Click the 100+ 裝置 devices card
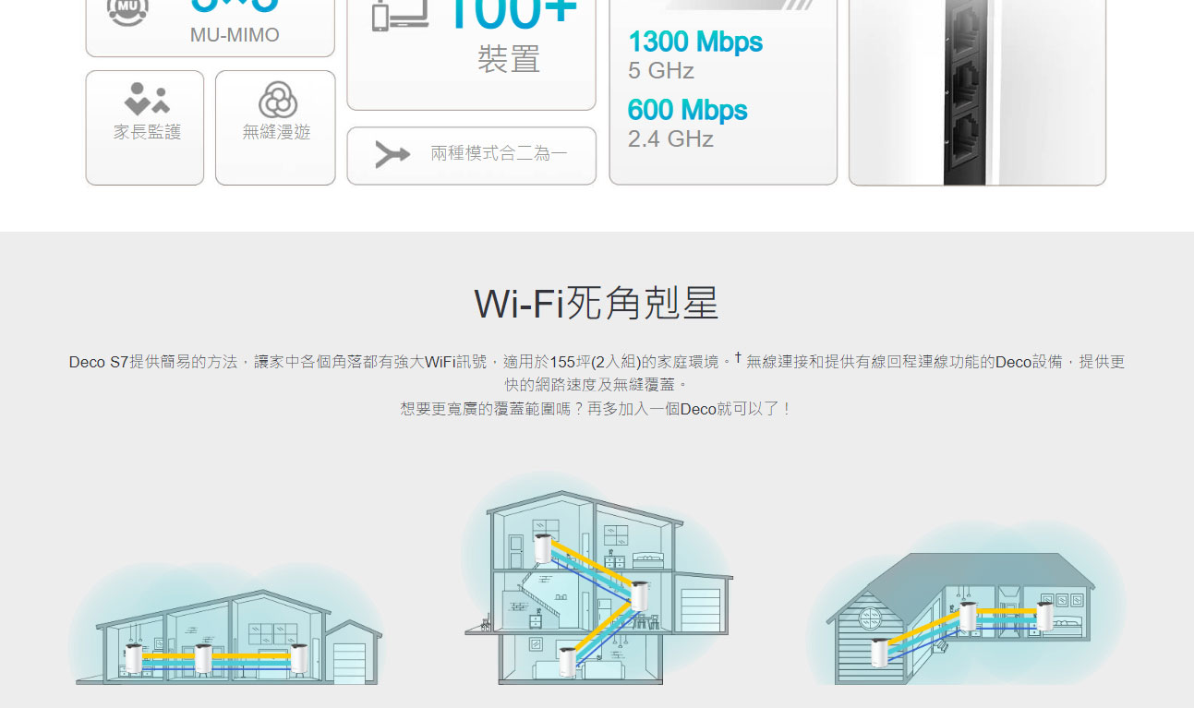Viewport: 1194px width, 708px height. (471, 54)
